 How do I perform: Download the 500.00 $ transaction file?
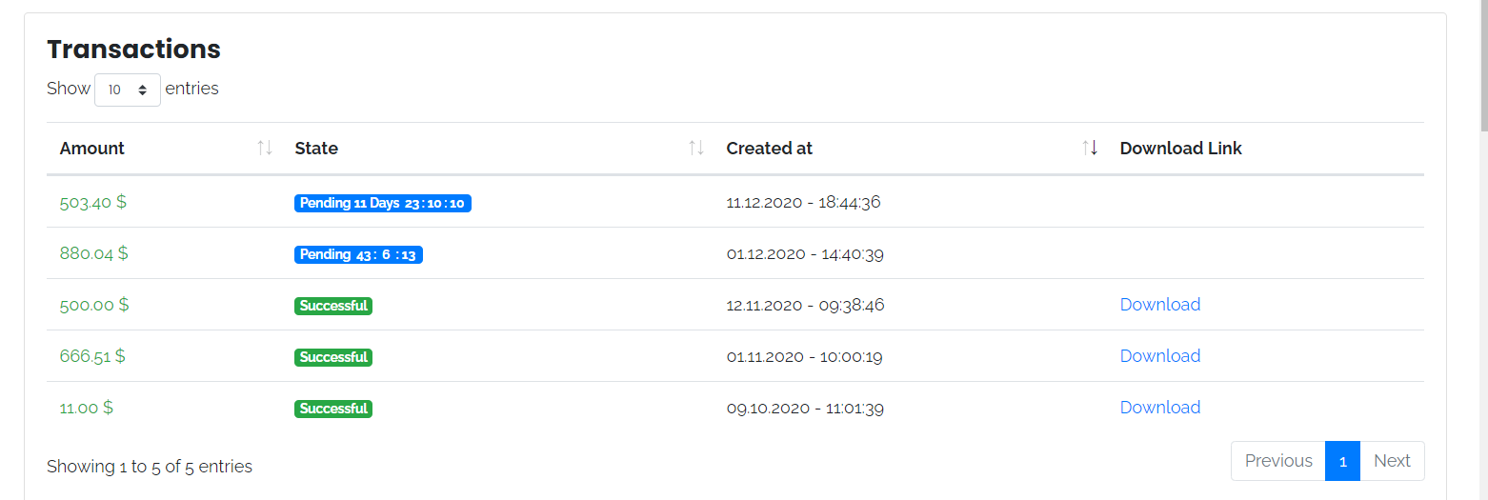coord(1159,305)
